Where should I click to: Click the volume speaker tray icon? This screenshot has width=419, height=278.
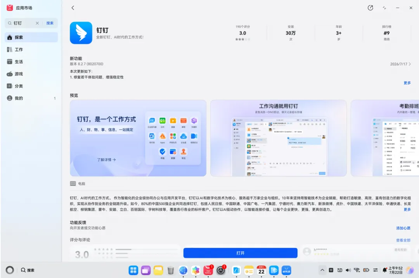(x=348, y=270)
